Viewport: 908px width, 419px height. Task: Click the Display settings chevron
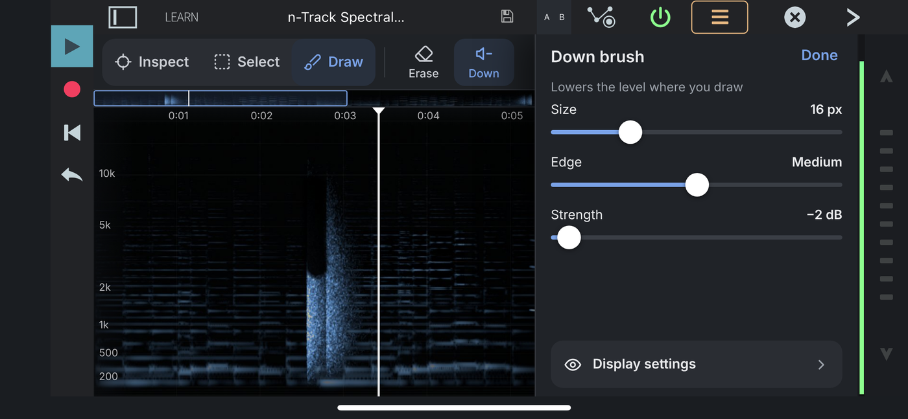(x=821, y=365)
